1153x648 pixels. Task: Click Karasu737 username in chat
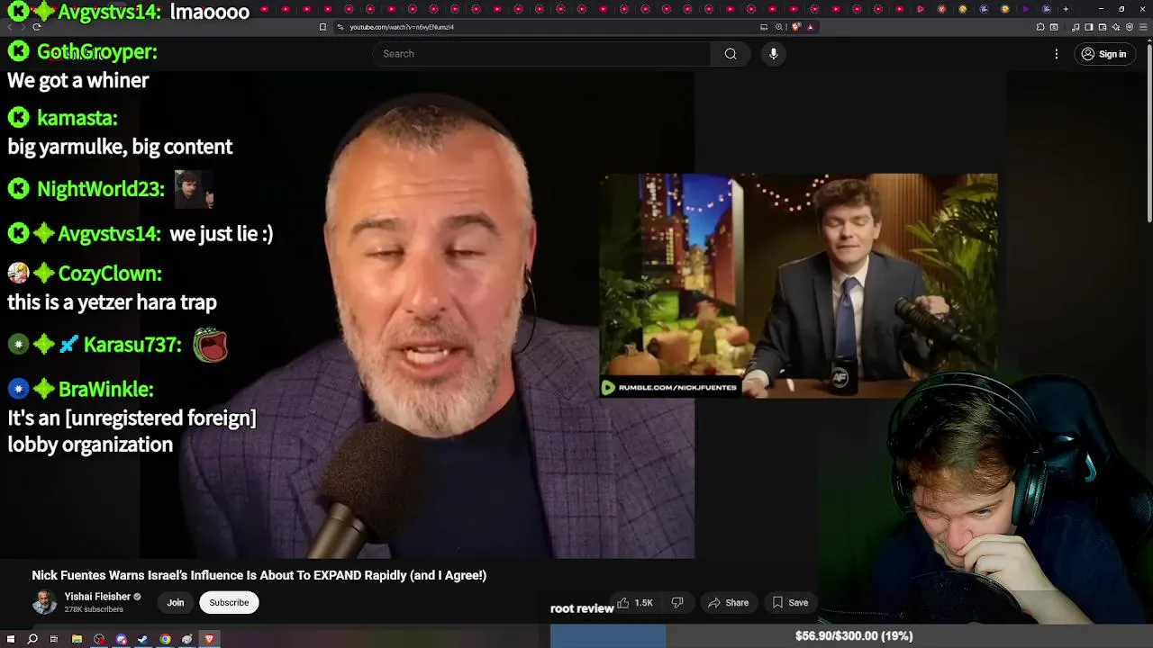pyautogui.click(x=132, y=345)
